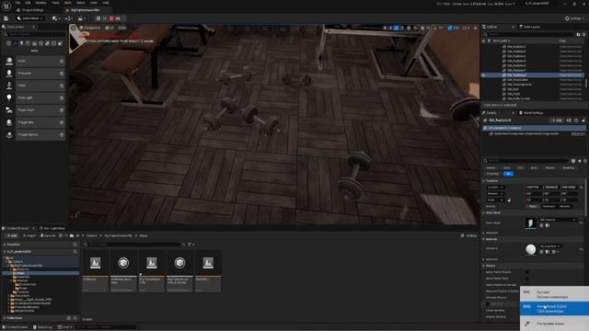Click the help icon beside Actor row

(x=62, y=61)
